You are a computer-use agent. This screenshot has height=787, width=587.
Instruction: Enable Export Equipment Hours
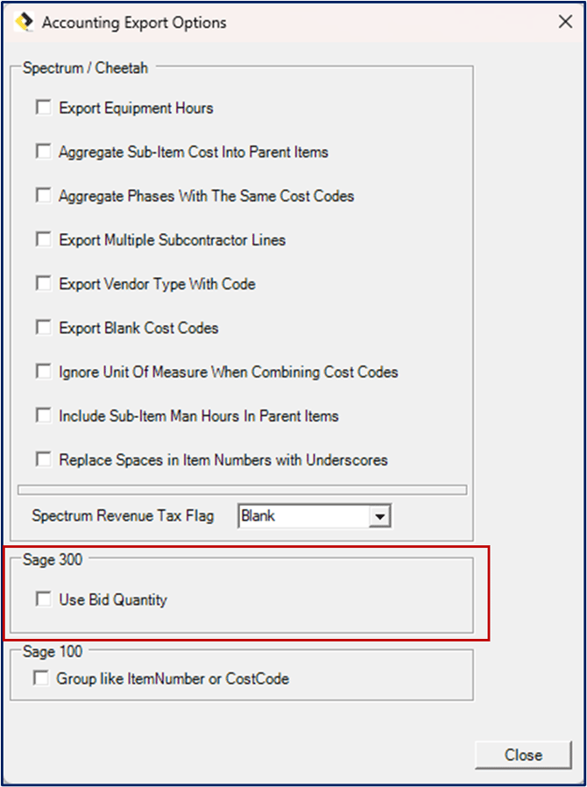43,106
